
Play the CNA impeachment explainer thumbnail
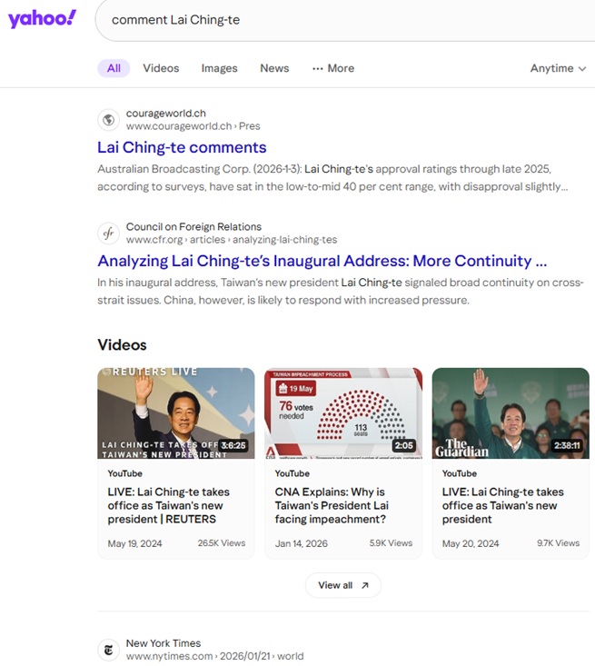point(343,413)
